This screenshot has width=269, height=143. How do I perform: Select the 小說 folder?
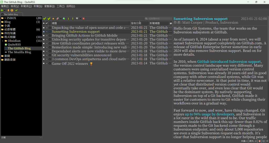coord(7,25)
